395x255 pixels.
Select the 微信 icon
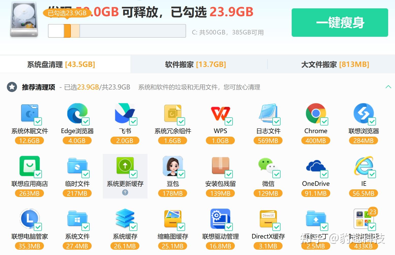(268, 166)
